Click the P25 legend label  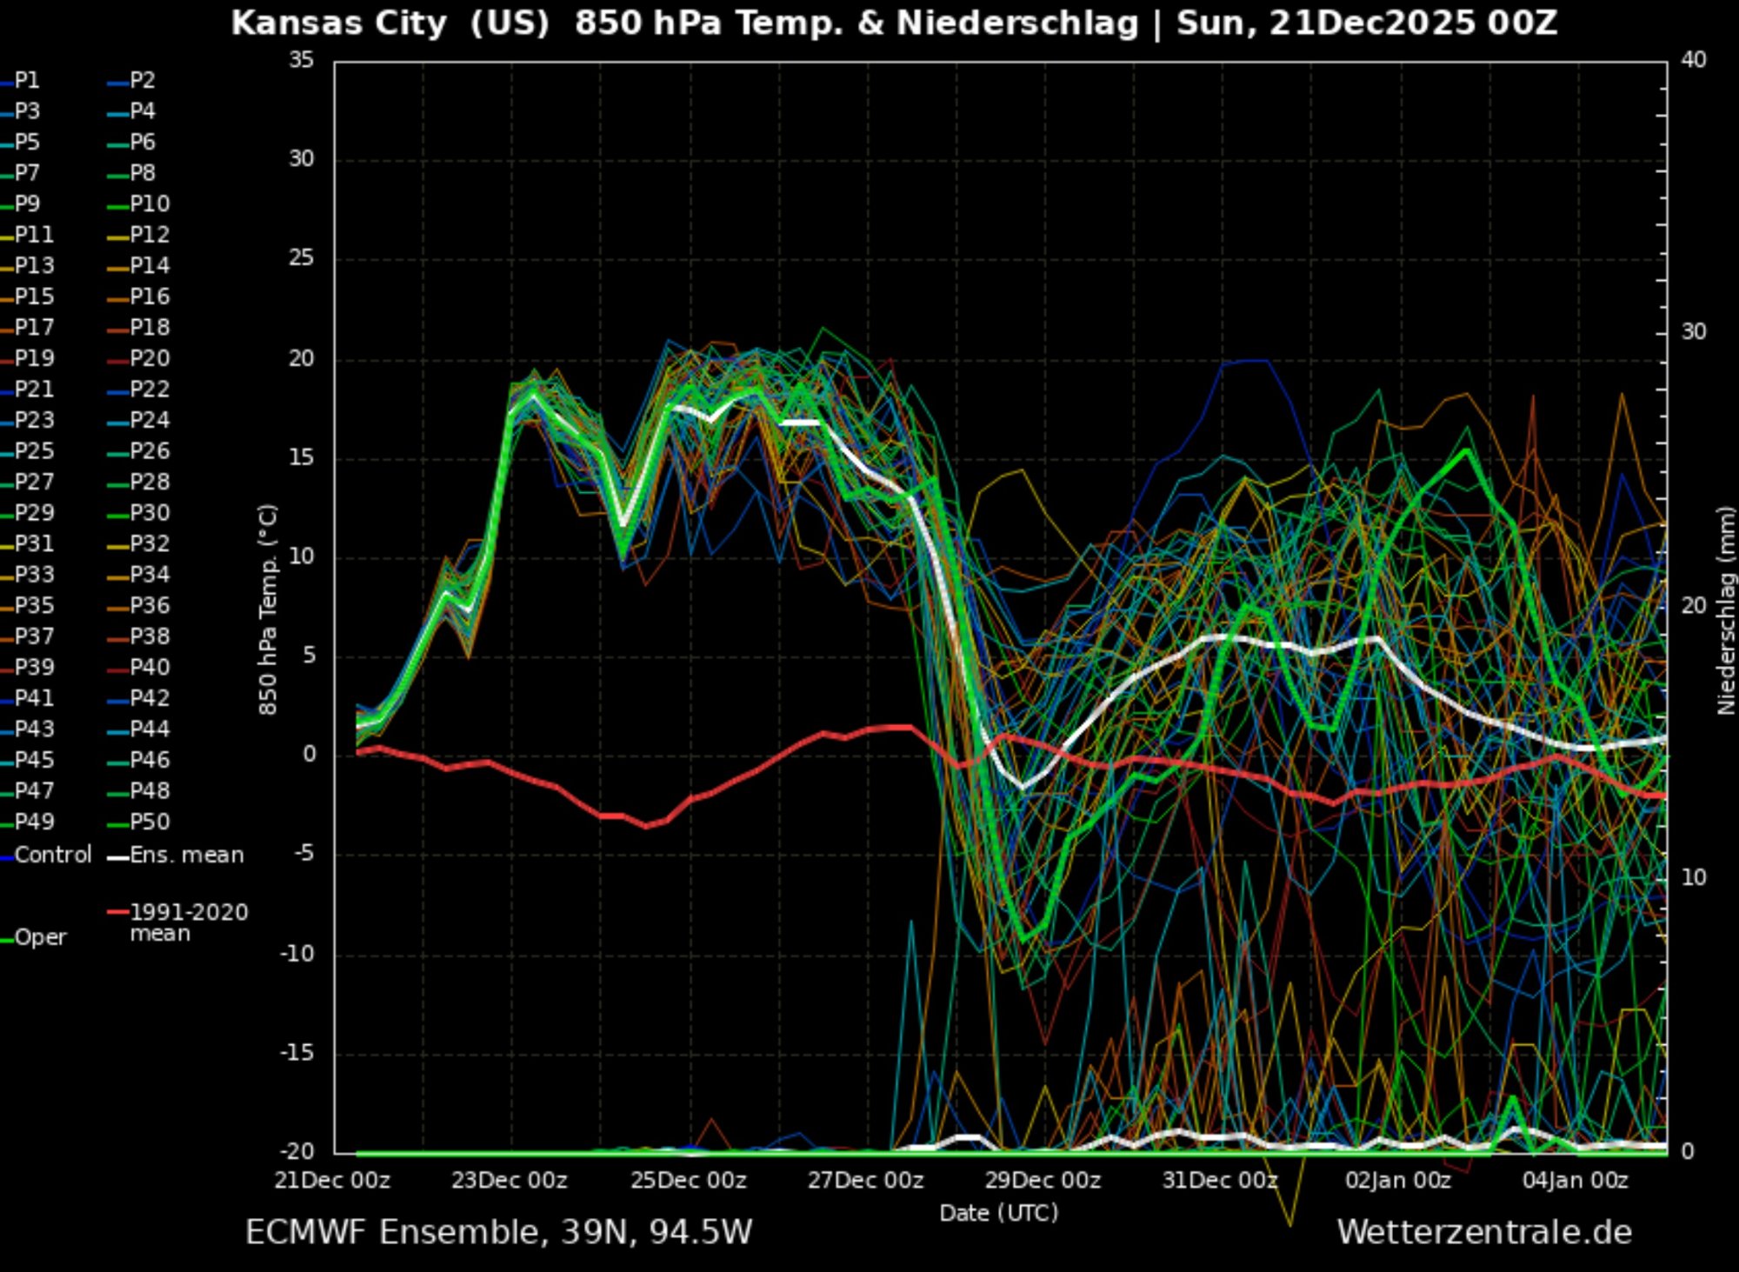click(33, 452)
